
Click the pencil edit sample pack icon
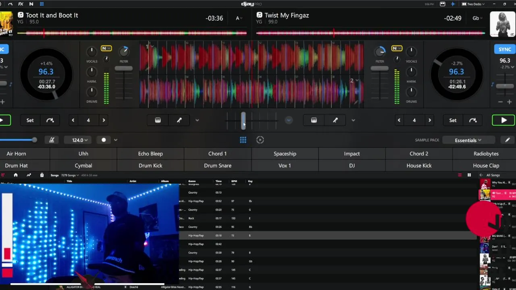click(508, 140)
